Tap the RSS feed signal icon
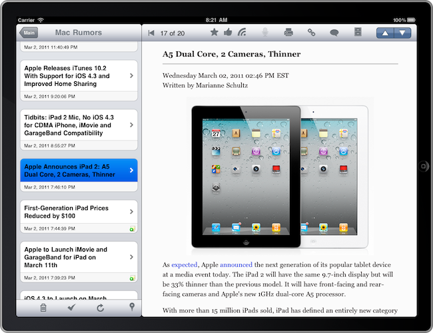This screenshot has height=333, width=433. (x=242, y=33)
